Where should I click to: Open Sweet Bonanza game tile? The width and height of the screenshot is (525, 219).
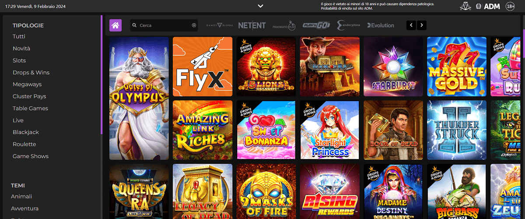(266, 130)
